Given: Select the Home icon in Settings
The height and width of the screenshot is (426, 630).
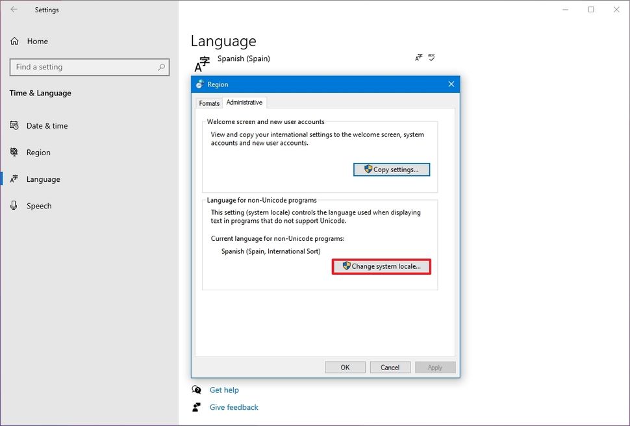Looking at the screenshot, I should coord(14,41).
